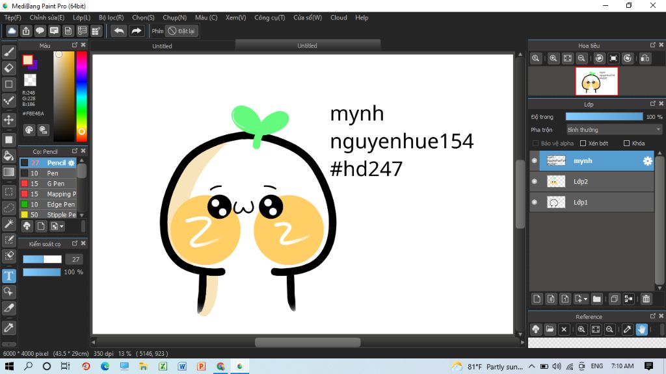Select the Pen brush in the list
The width and height of the screenshot is (666, 374).
48,173
